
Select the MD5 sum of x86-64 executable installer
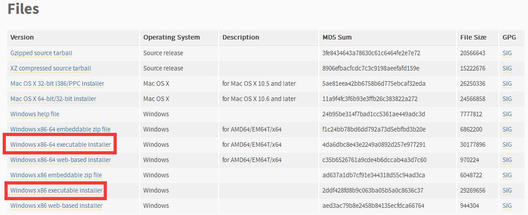[374, 145]
